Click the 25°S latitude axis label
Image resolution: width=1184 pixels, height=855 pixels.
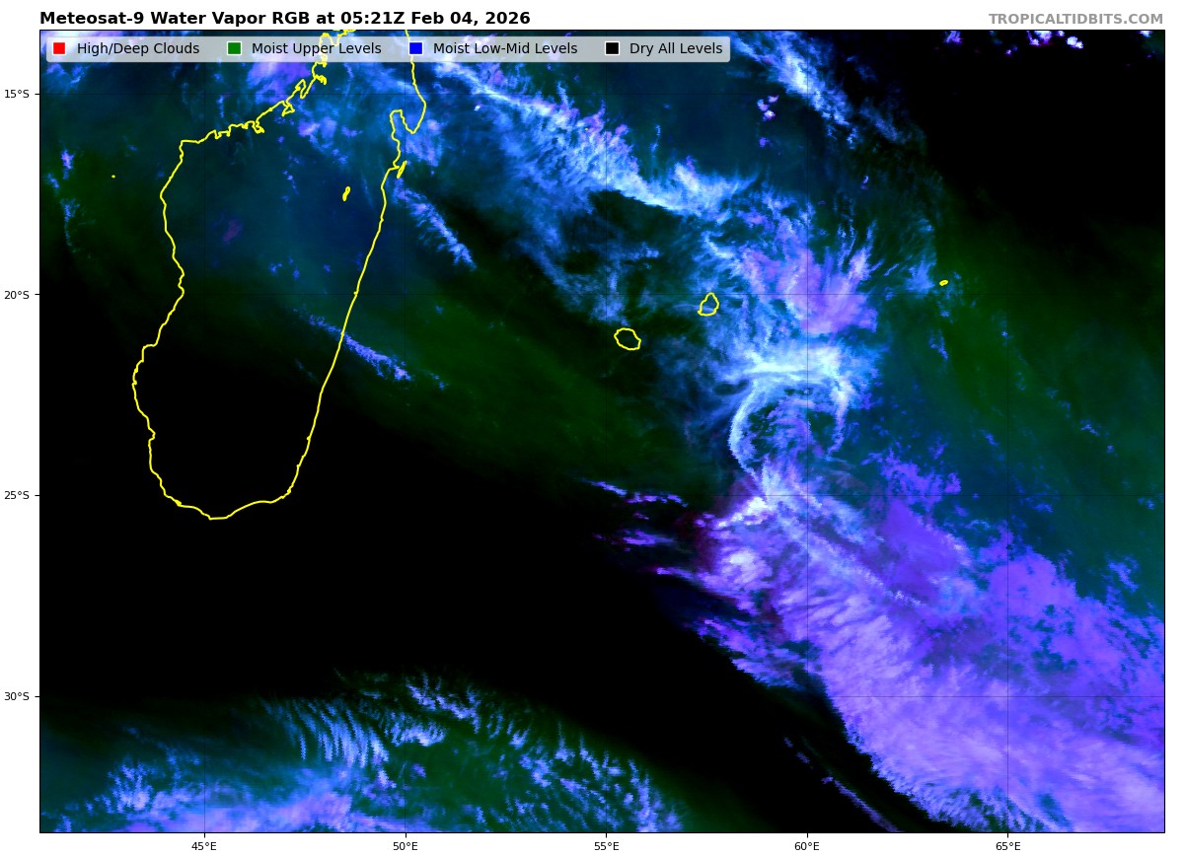tap(17, 496)
